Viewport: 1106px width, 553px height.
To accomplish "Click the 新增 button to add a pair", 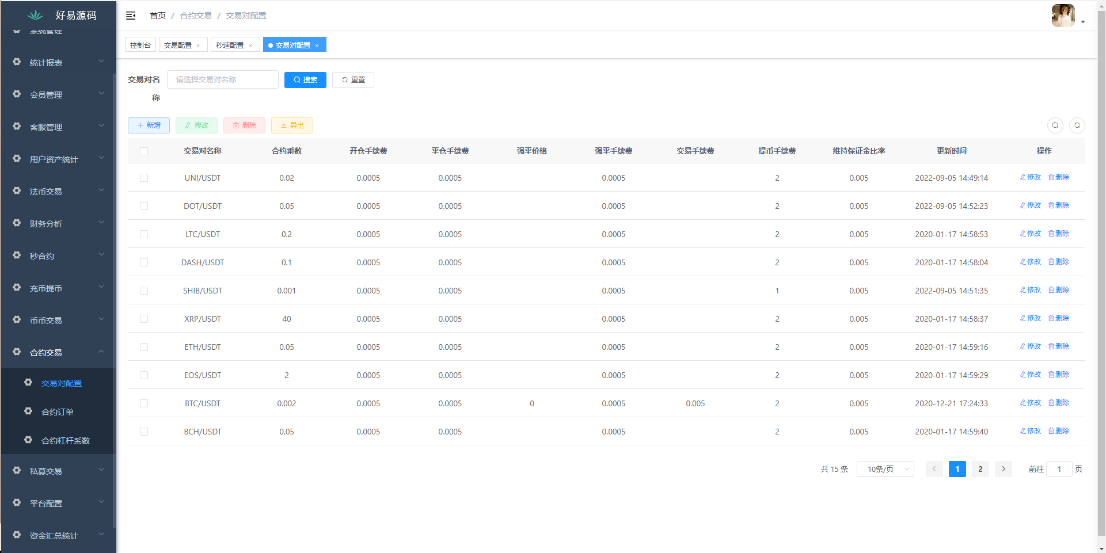I will [x=149, y=125].
